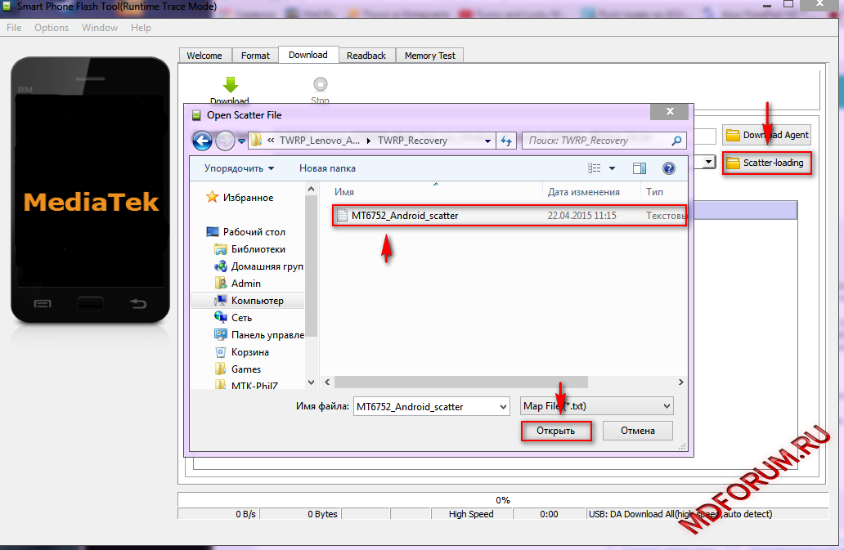Click the green Download arrow icon

[230, 84]
